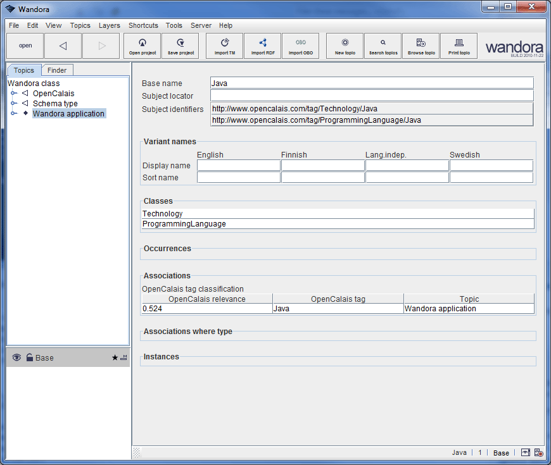Viewport: 551px width, 465px height.
Task: Click the open button on the left
Action: click(x=25, y=46)
